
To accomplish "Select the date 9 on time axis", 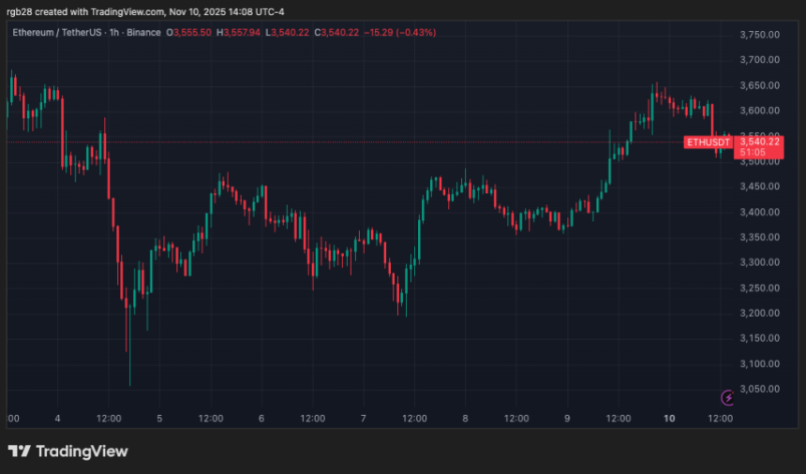I will coord(568,419).
